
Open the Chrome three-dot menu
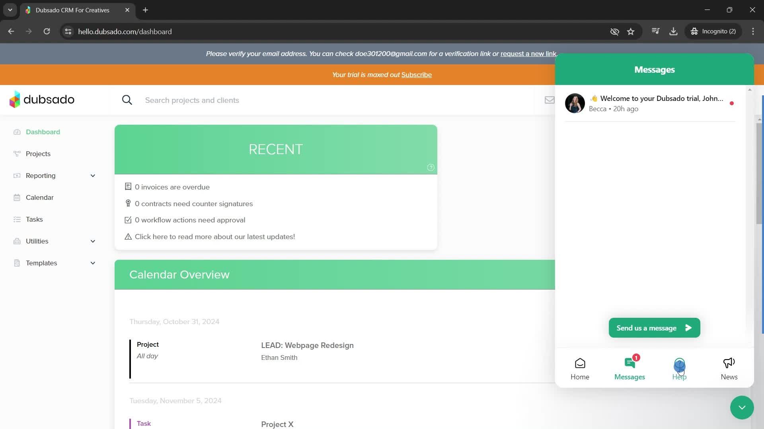coord(753,31)
